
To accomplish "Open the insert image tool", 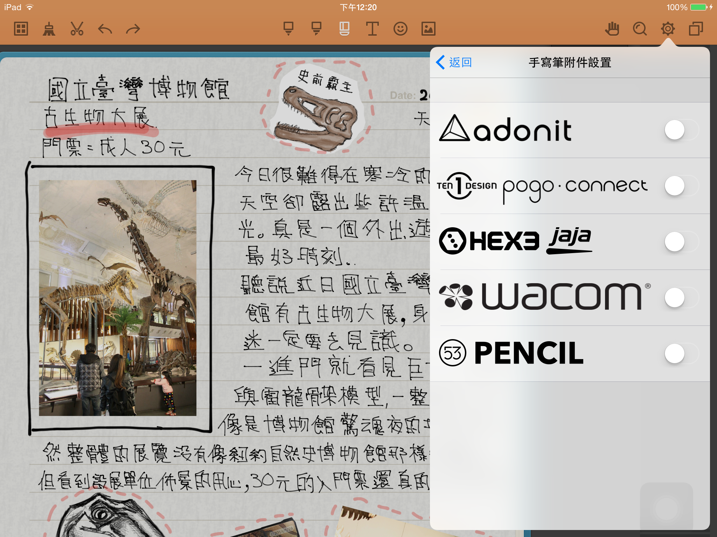I will tap(429, 29).
